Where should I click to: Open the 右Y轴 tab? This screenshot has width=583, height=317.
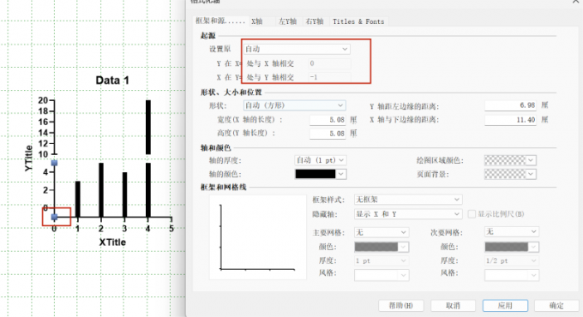(315, 21)
